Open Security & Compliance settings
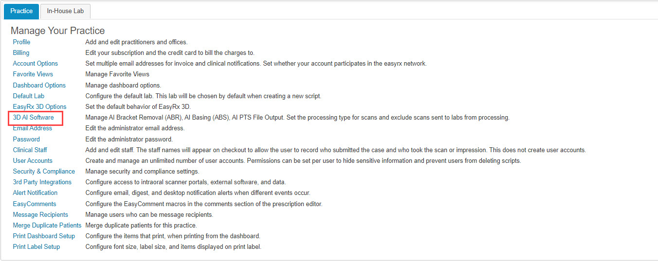 (x=44, y=171)
